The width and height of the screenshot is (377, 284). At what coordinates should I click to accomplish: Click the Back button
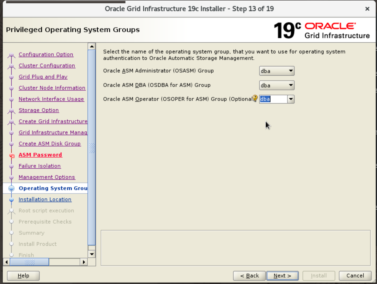[249, 276]
